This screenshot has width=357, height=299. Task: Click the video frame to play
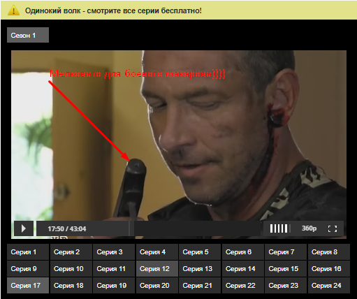179,135
